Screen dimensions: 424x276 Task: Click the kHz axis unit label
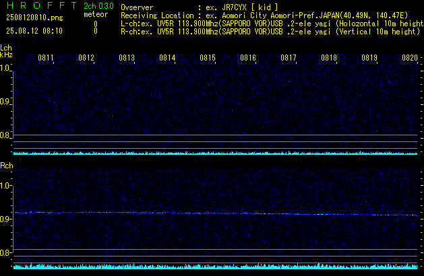coord(6,55)
